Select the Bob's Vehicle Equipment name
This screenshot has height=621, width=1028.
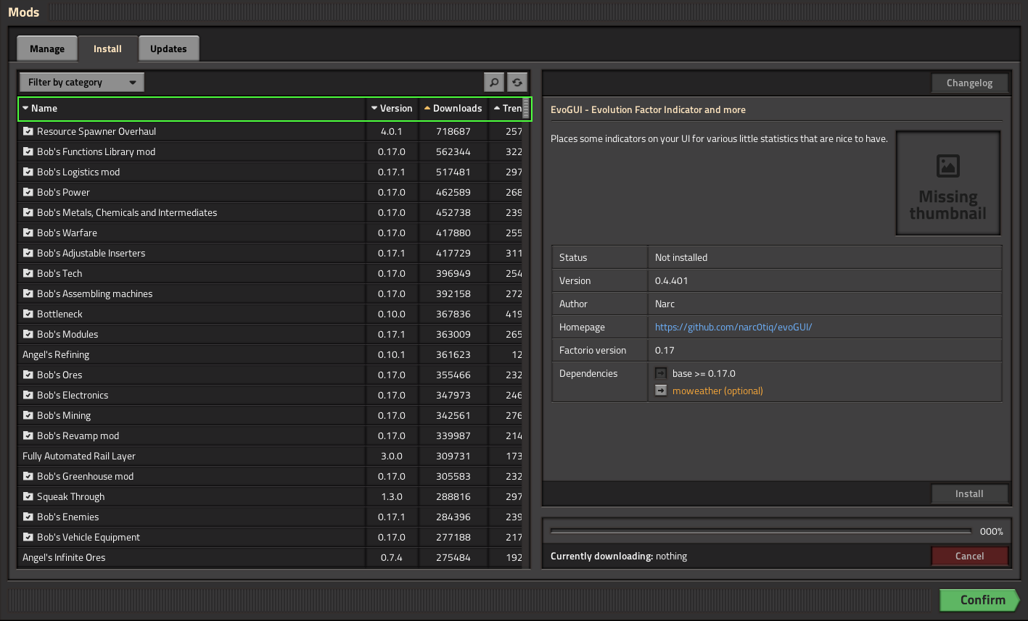pos(89,537)
